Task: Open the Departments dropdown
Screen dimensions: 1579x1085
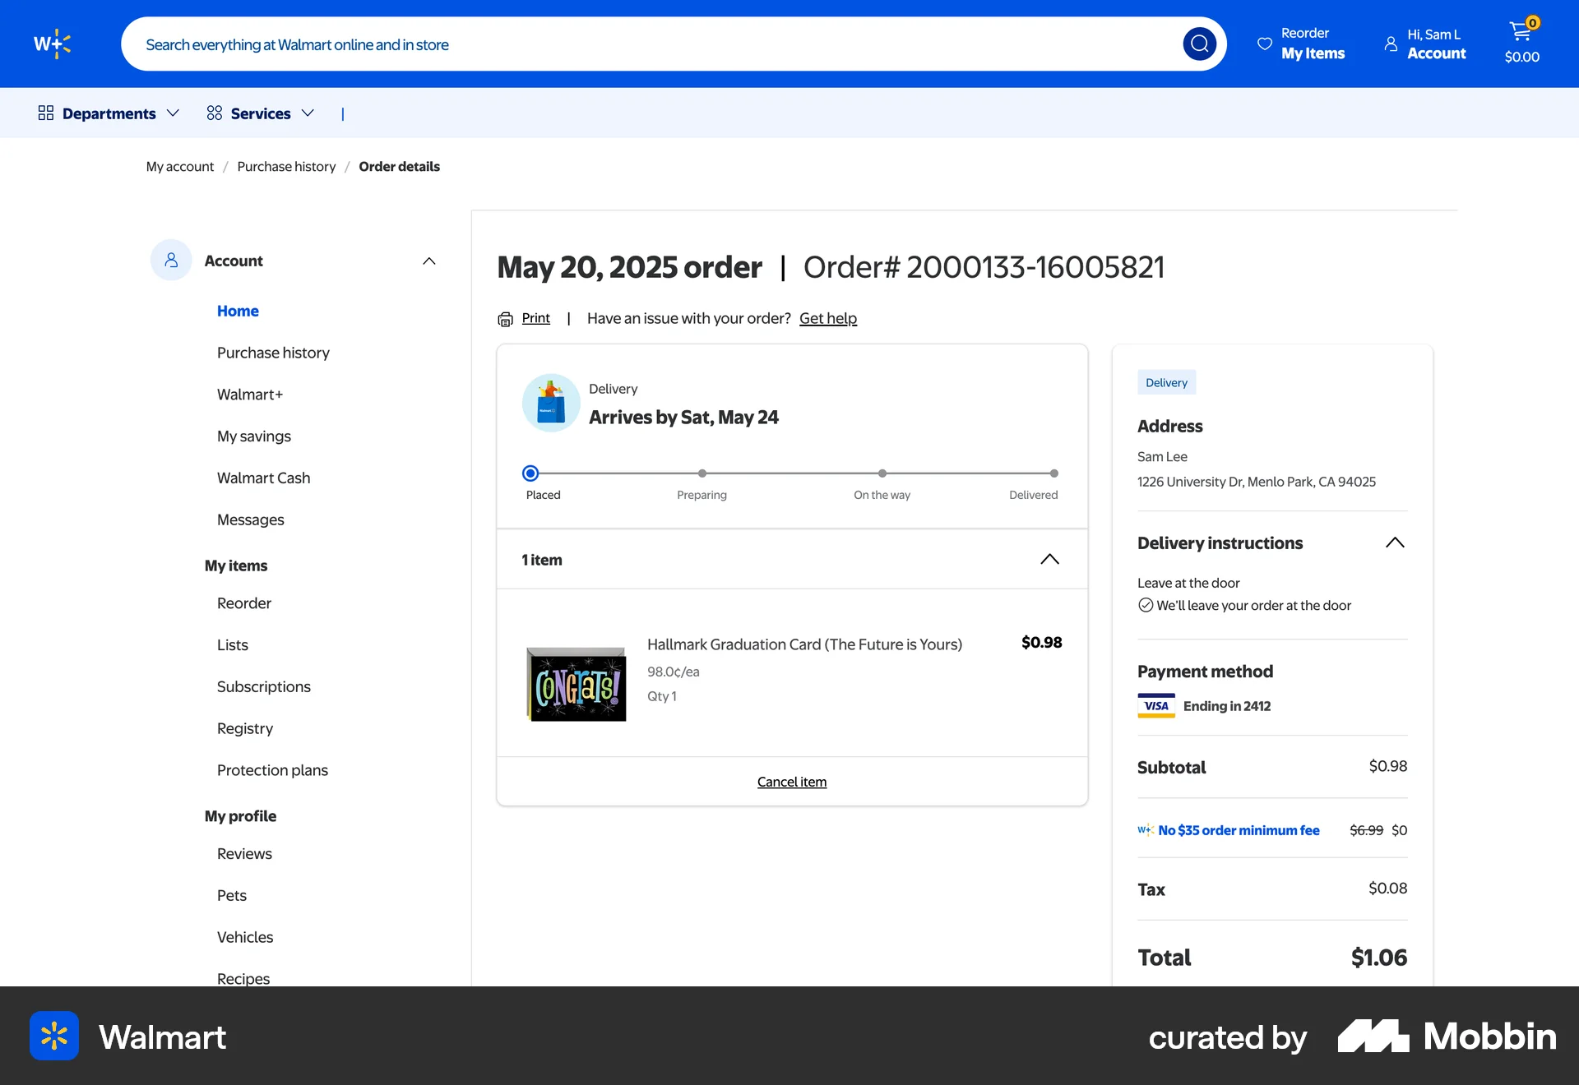Action: 108,113
